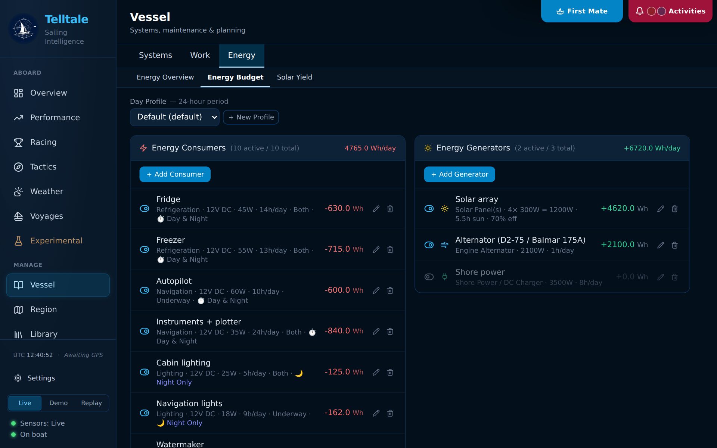Toggle visibility eye for Freezer
Image resolution: width=717 pixels, height=448 pixels.
[x=145, y=249]
